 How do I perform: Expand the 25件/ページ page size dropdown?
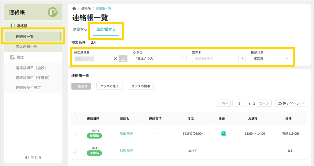(291, 103)
